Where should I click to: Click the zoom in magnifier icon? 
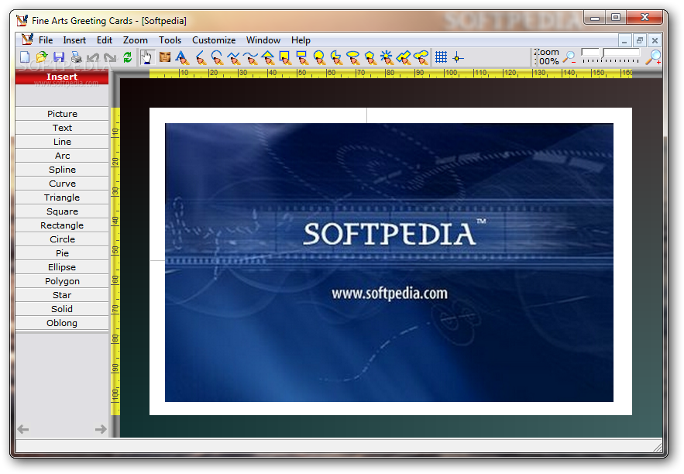(x=654, y=57)
